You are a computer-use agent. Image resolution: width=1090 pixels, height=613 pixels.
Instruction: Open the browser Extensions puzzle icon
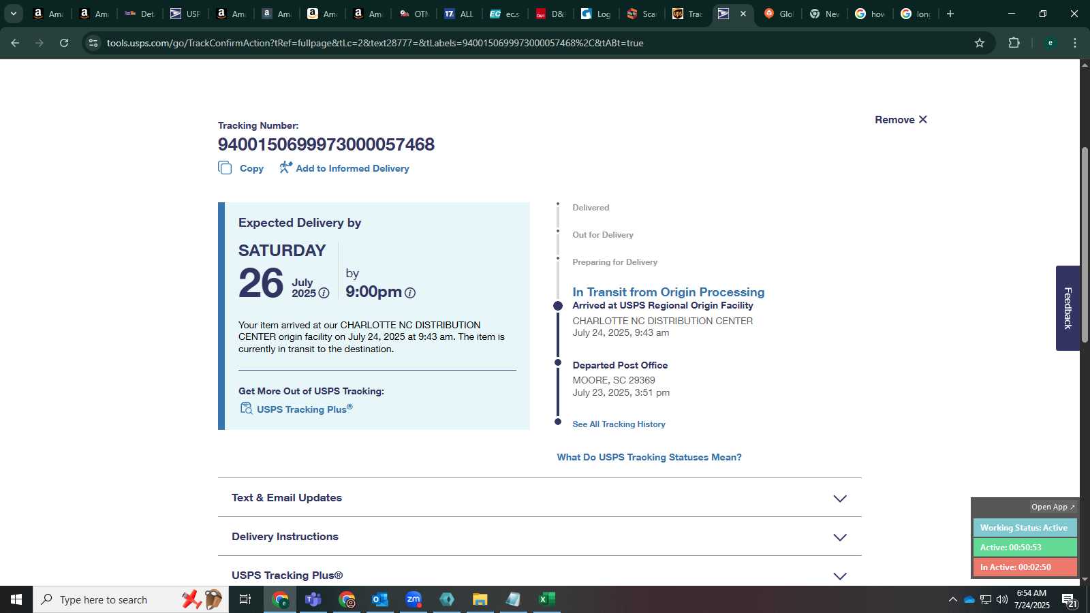coord(1014,43)
